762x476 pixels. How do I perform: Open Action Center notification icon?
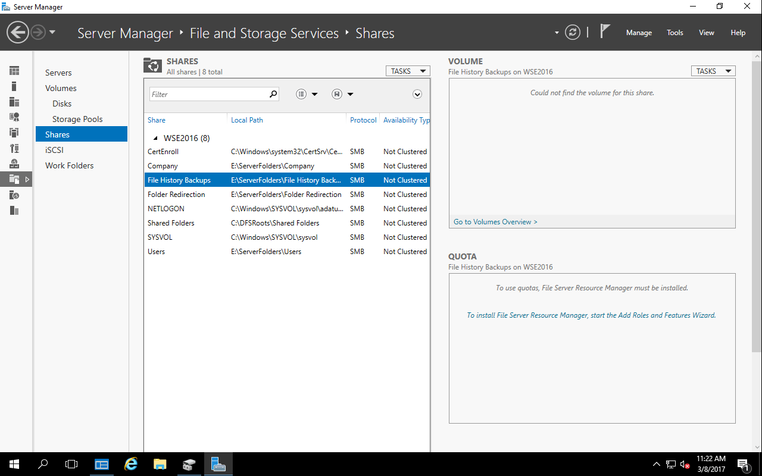click(x=743, y=464)
